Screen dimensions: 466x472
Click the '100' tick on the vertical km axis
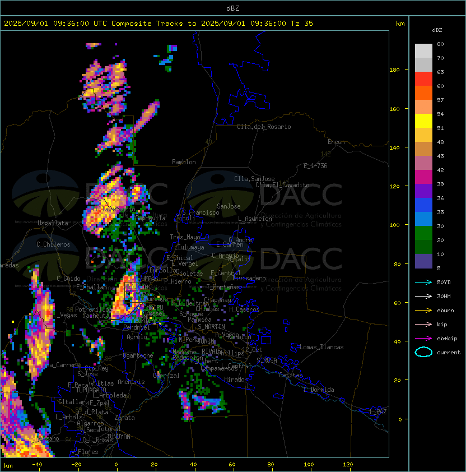[x=394, y=225]
